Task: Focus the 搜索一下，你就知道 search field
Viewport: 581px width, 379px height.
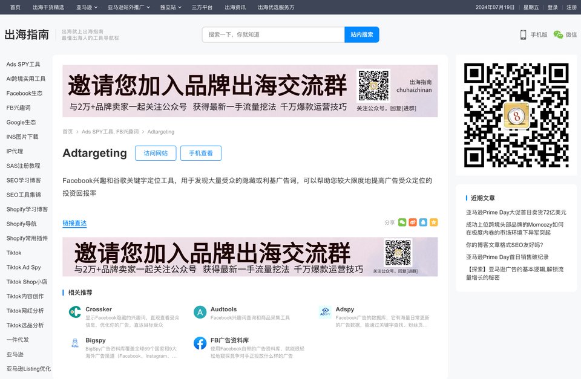Action: [x=274, y=34]
